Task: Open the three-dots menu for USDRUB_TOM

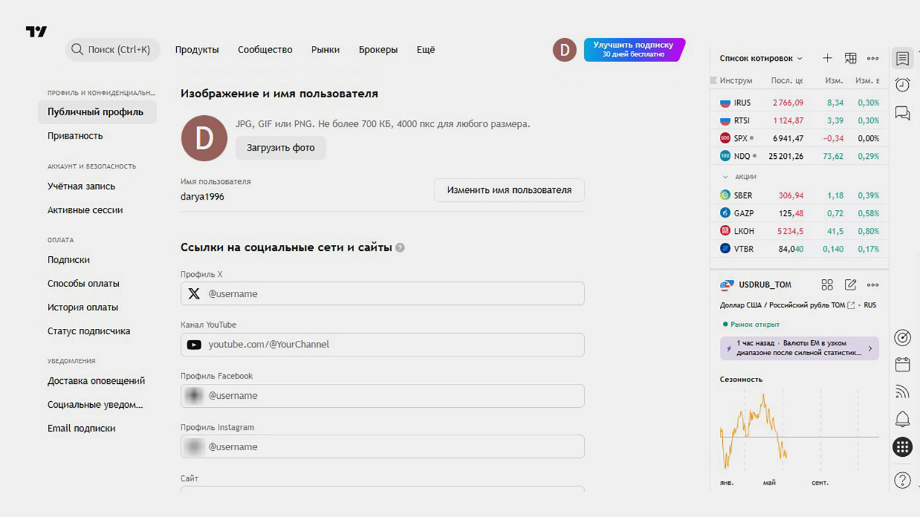Action: tap(872, 285)
